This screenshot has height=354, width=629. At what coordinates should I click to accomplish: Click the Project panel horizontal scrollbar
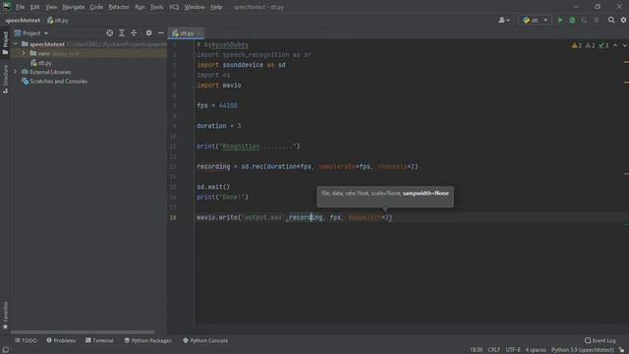click(x=83, y=332)
